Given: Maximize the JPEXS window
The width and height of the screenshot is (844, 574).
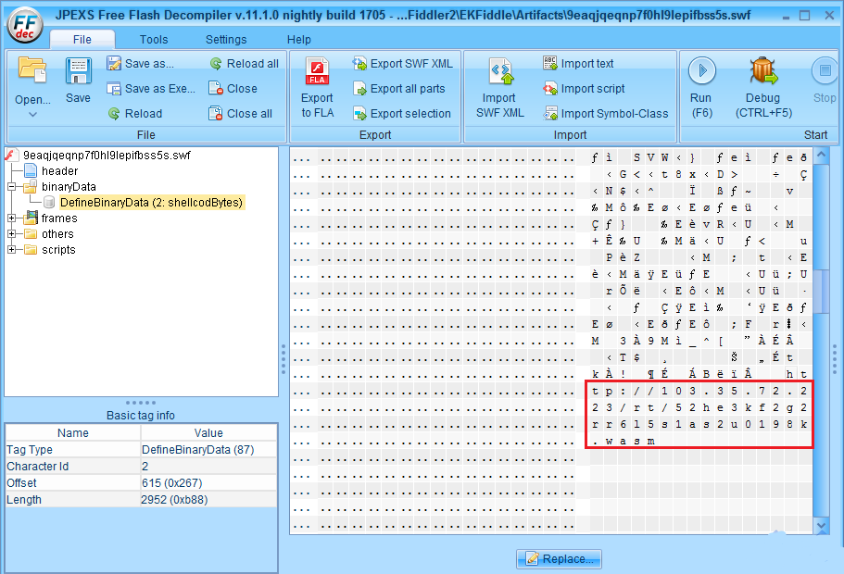Looking at the screenshot, I should pos(804,16).
